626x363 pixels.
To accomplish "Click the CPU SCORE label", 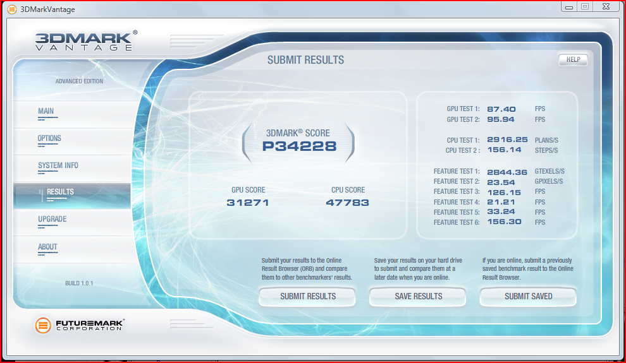I will click(x=348, y=190).
